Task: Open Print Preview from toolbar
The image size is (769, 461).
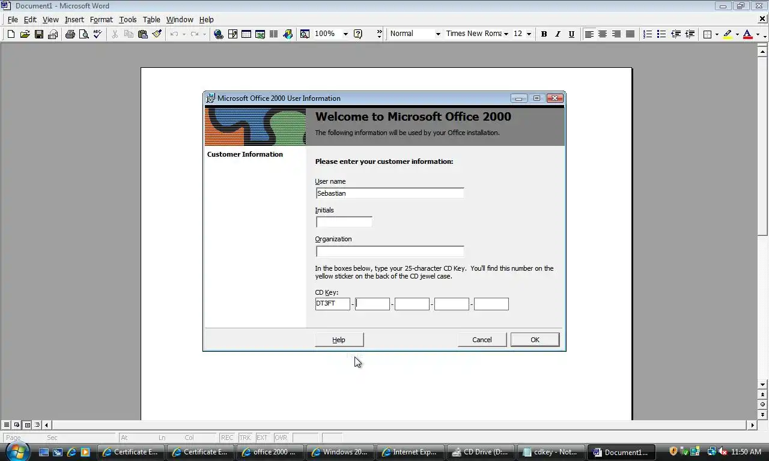Action: [84, 34]
